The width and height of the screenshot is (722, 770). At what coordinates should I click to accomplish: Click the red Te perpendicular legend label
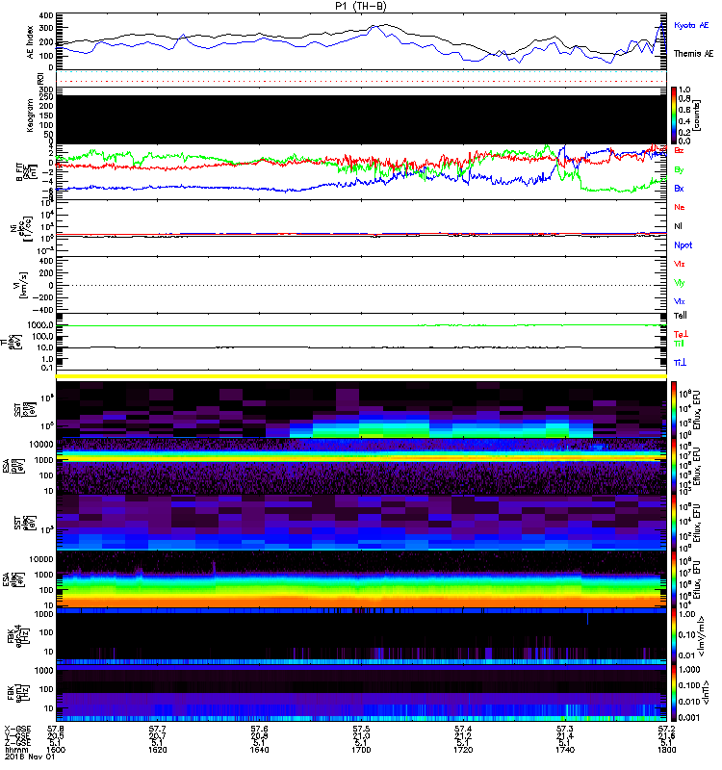(681, 334)
